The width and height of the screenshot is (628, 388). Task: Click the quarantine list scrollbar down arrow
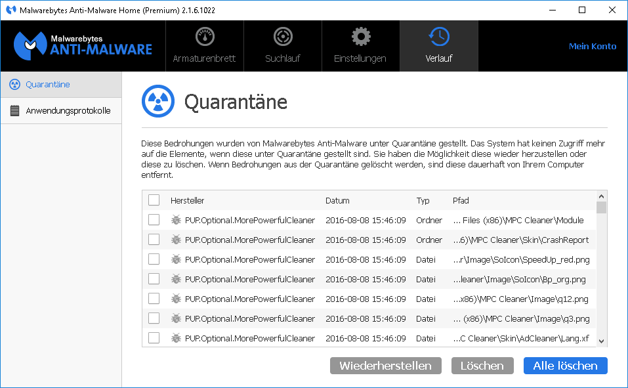601,341
